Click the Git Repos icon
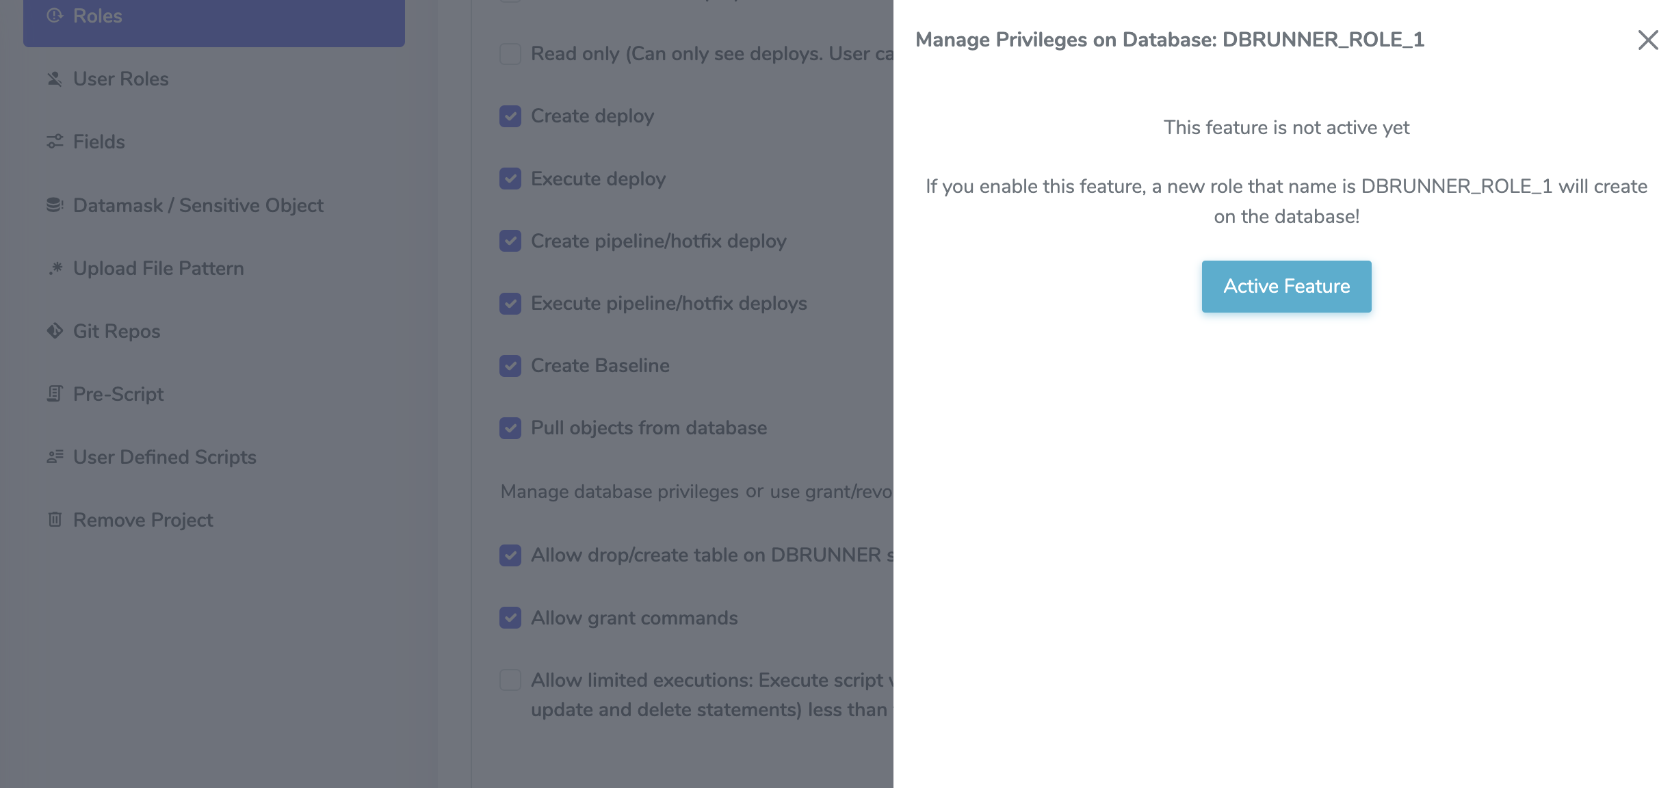This screenshot has height=788, width=1672. pyautogui.click(x=55, y=331)
